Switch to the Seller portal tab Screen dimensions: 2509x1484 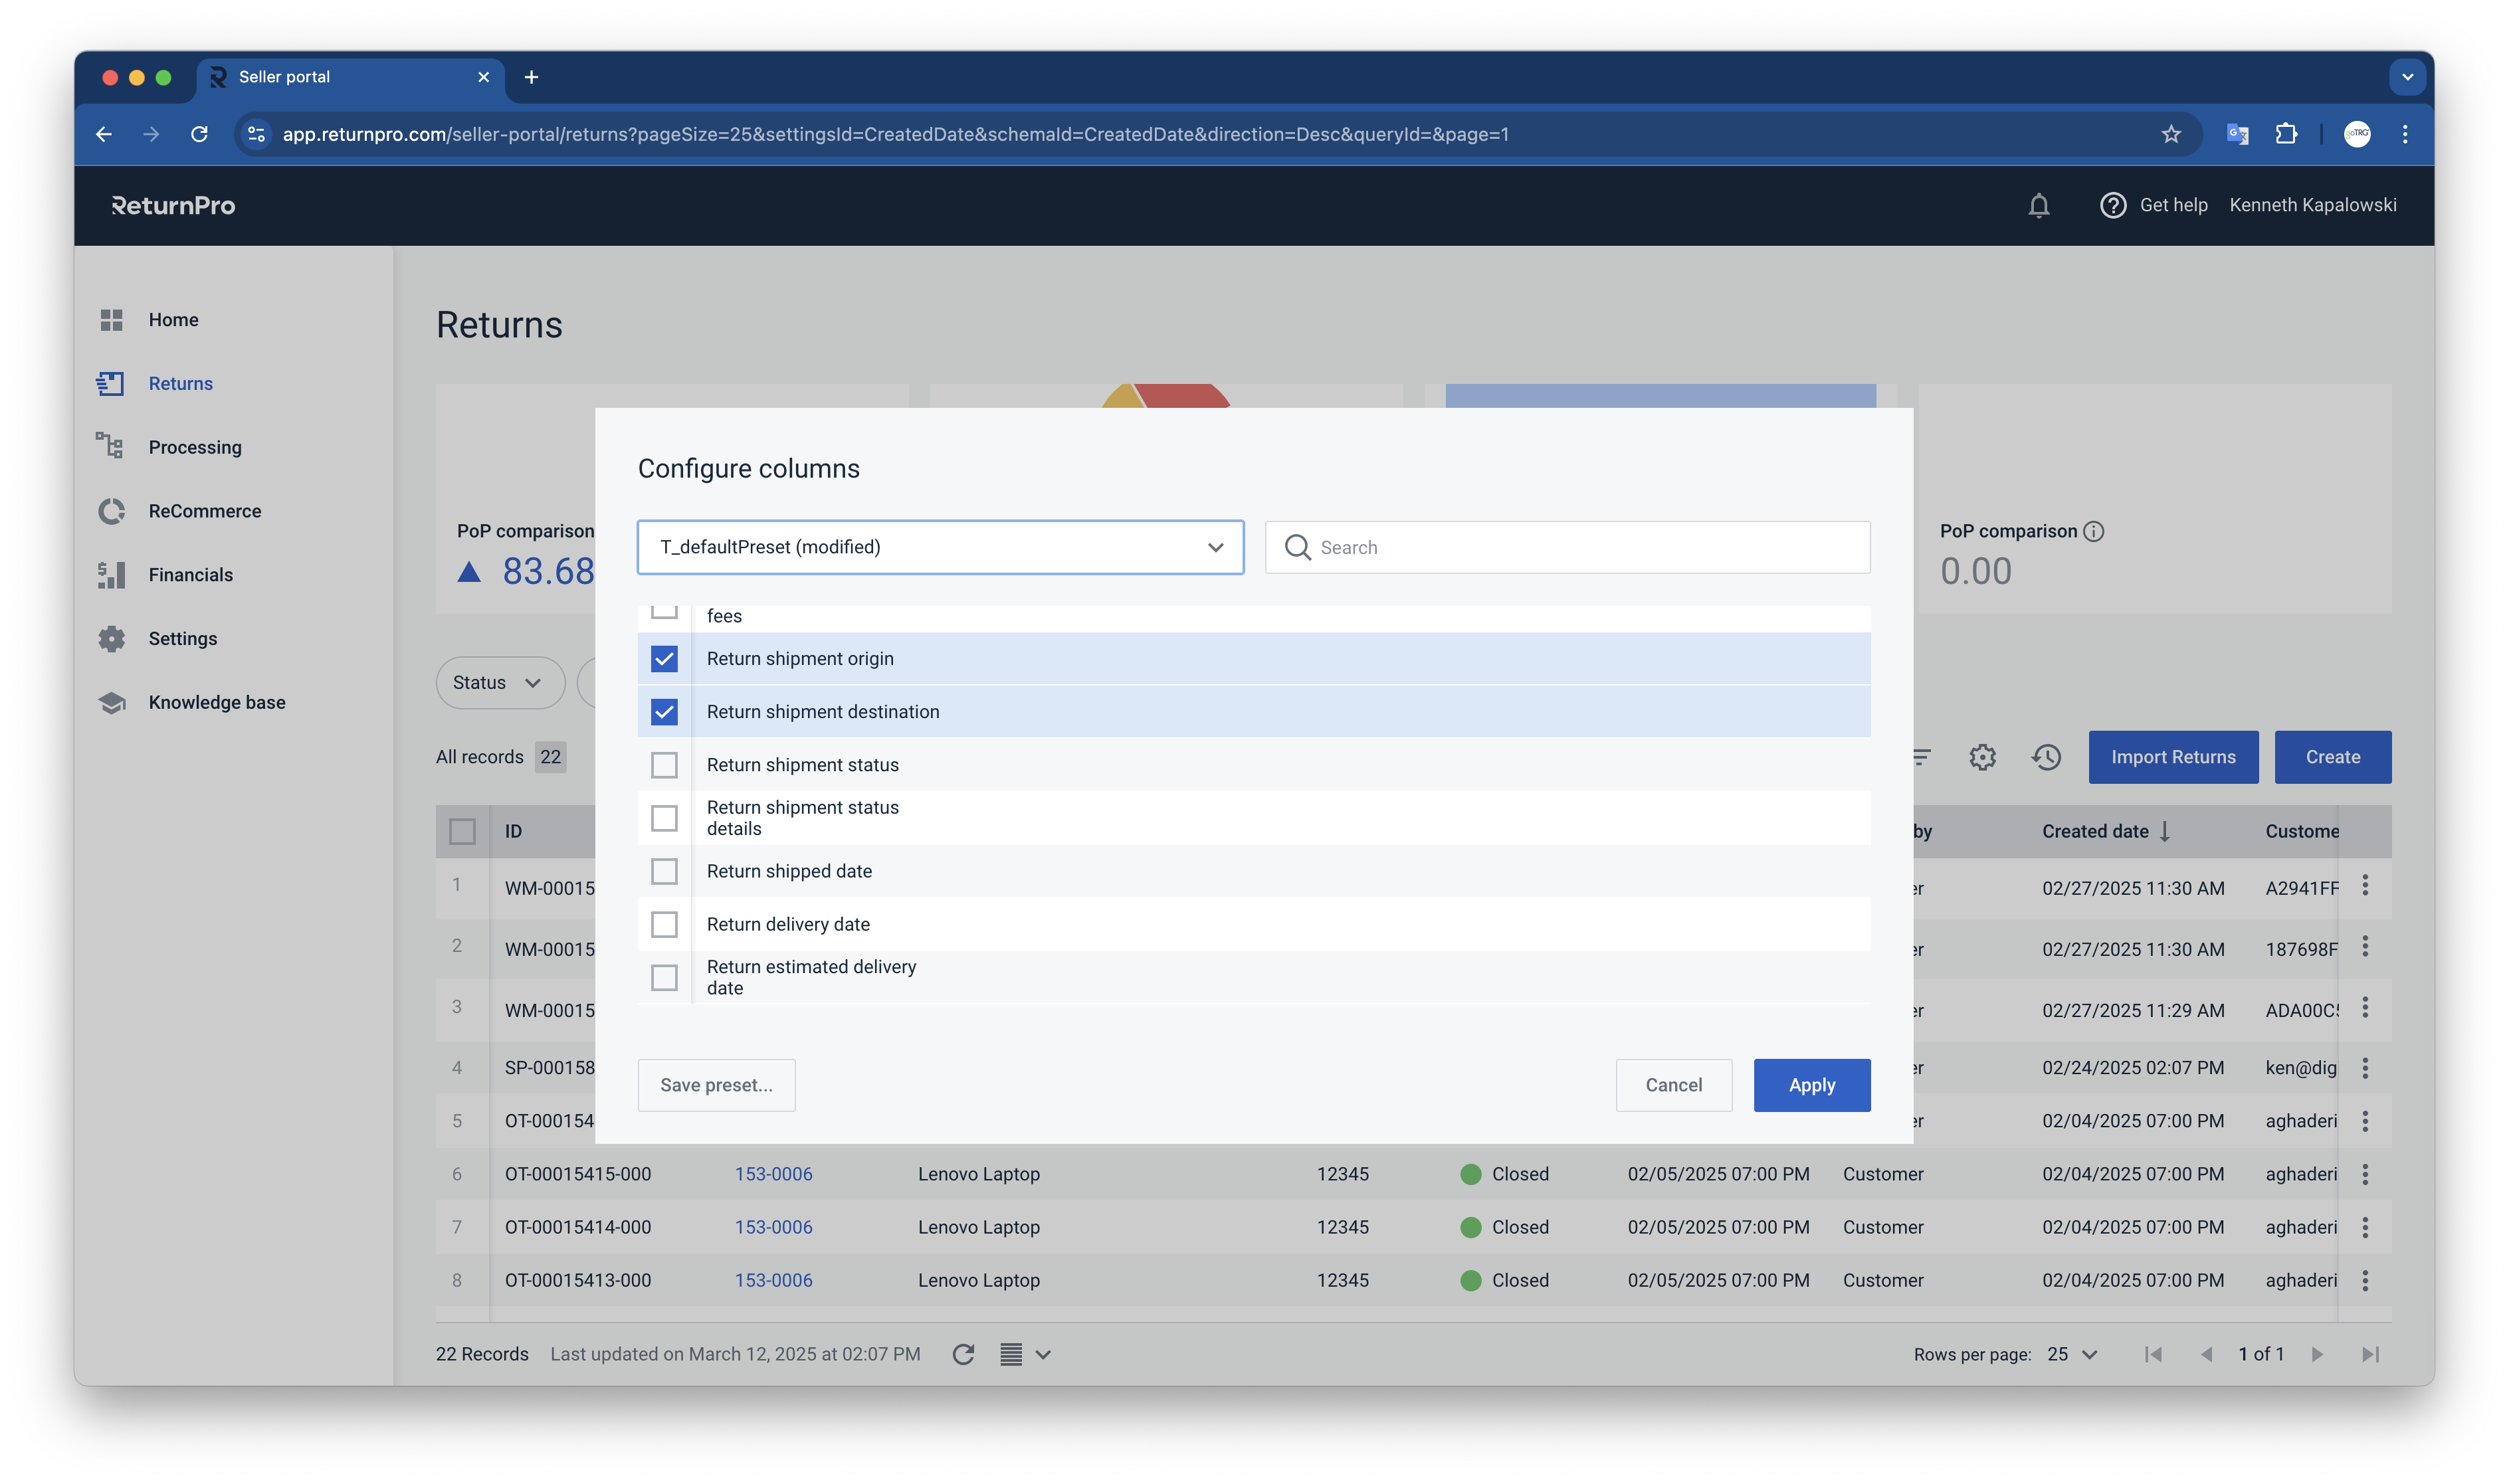pos(284,76)
